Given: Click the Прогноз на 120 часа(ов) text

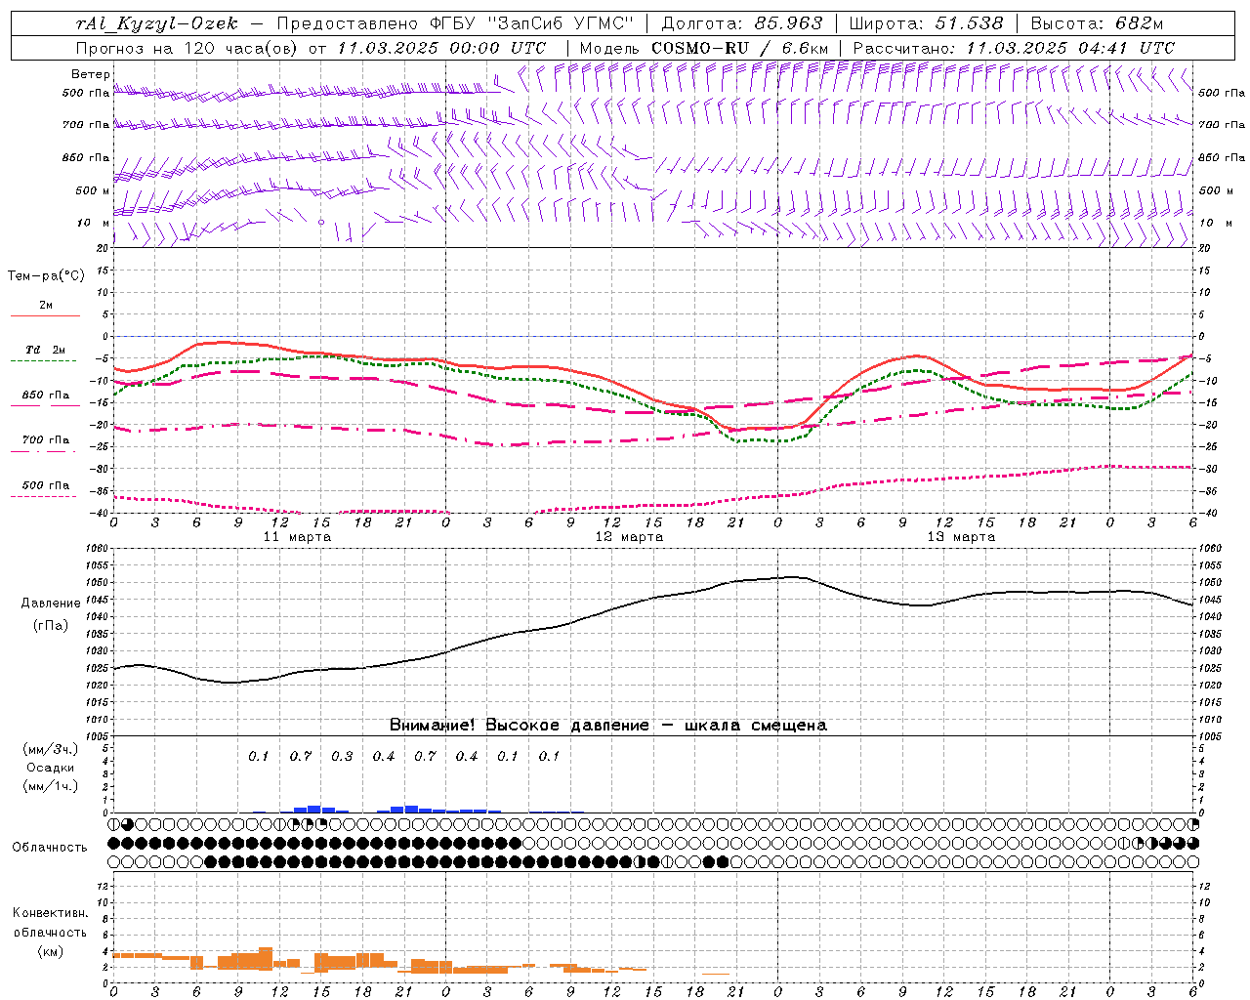Looking at the screenshot, I should point(187,47).
